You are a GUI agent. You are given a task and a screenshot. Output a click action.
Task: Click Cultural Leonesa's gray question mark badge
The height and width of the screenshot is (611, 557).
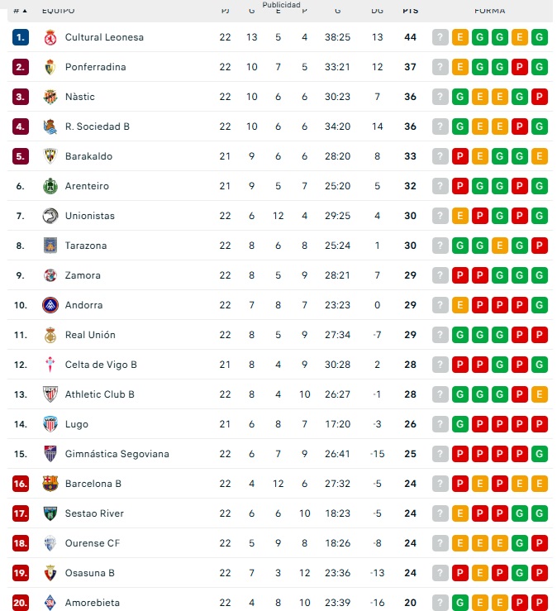coord(440,37)
